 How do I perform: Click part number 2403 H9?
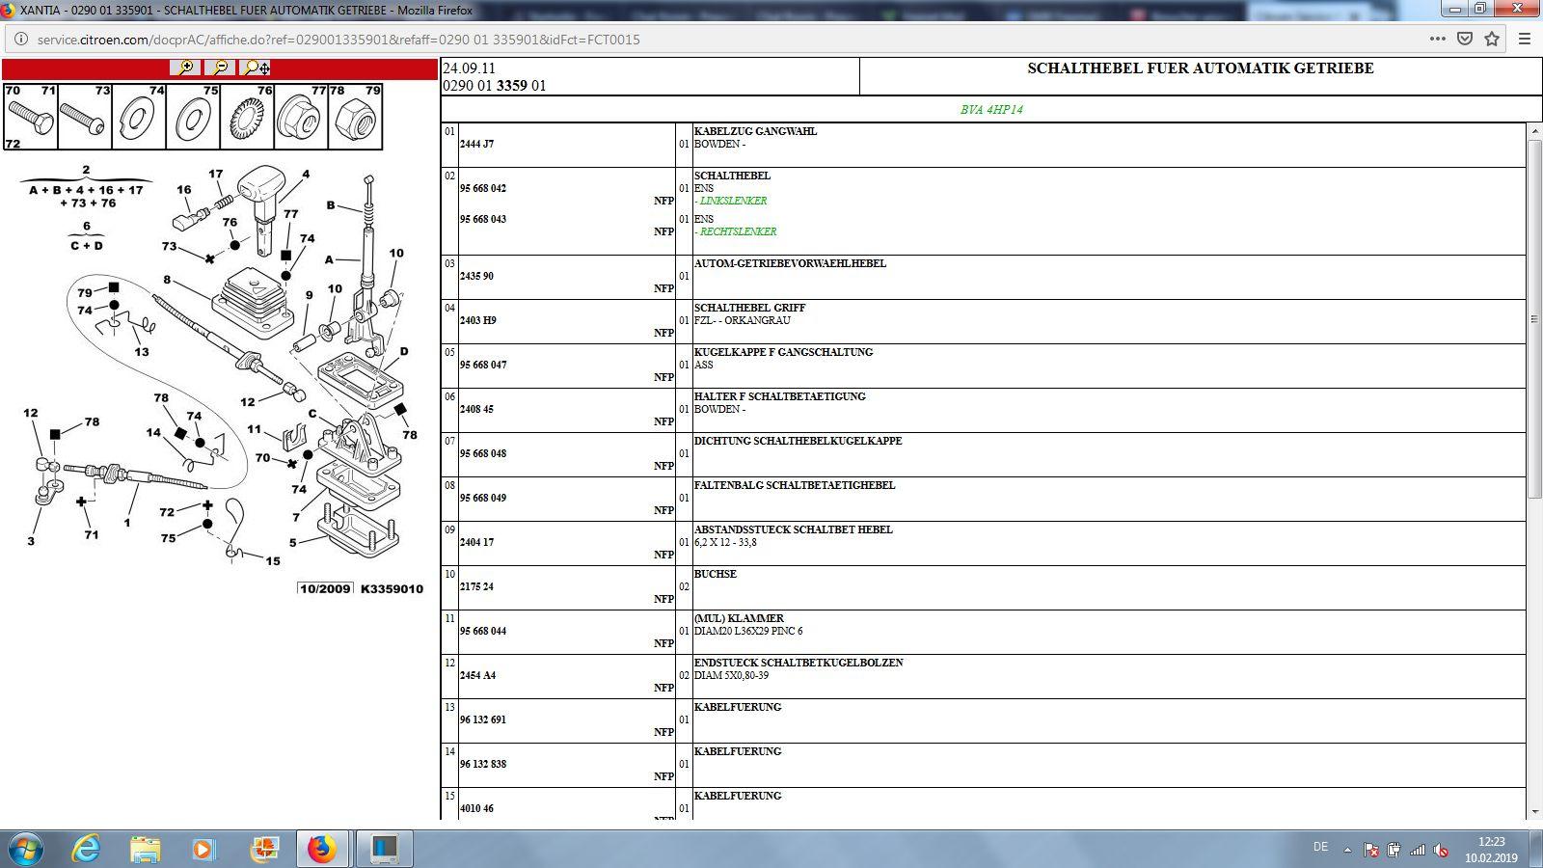(477, 320)
